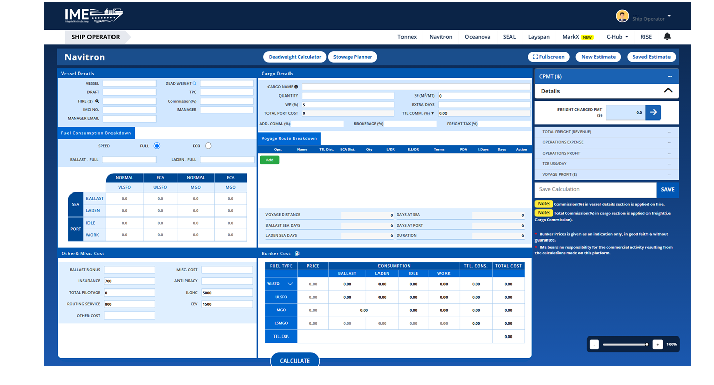Click the INSURANCE field showing 700
714x385 pixels.
tap(129, 281)
